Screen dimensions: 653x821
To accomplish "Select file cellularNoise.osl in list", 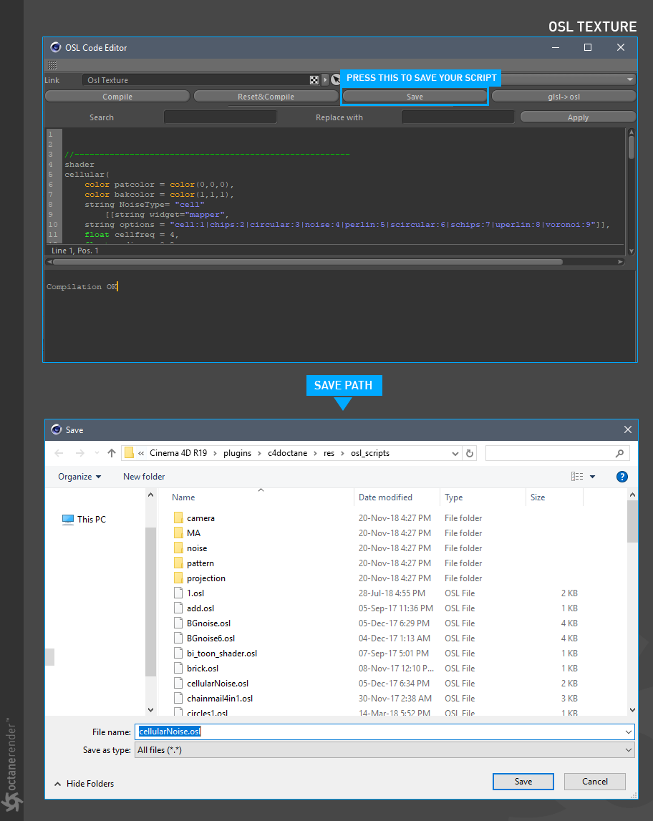I will coord(218,684).
